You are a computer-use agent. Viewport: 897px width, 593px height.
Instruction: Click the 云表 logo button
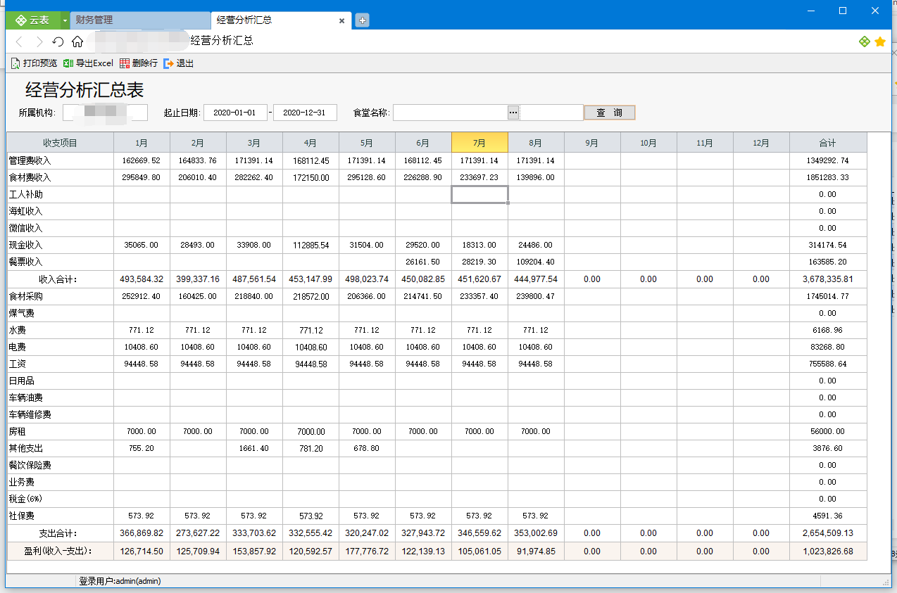coord(32,20)
